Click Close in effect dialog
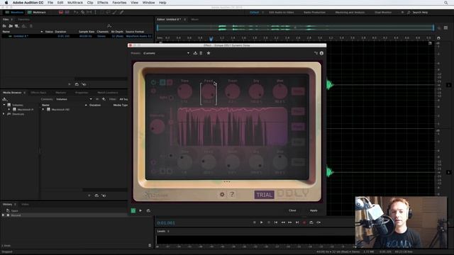The image size is (454, 255). 292,210
